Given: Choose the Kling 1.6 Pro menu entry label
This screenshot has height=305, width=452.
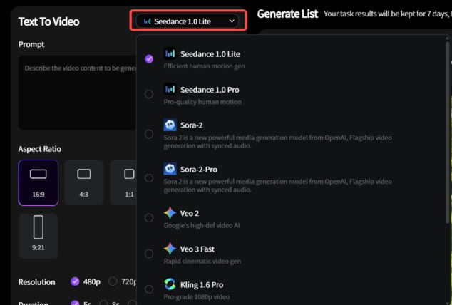Looking at the screenshot, I should (202, 285).
